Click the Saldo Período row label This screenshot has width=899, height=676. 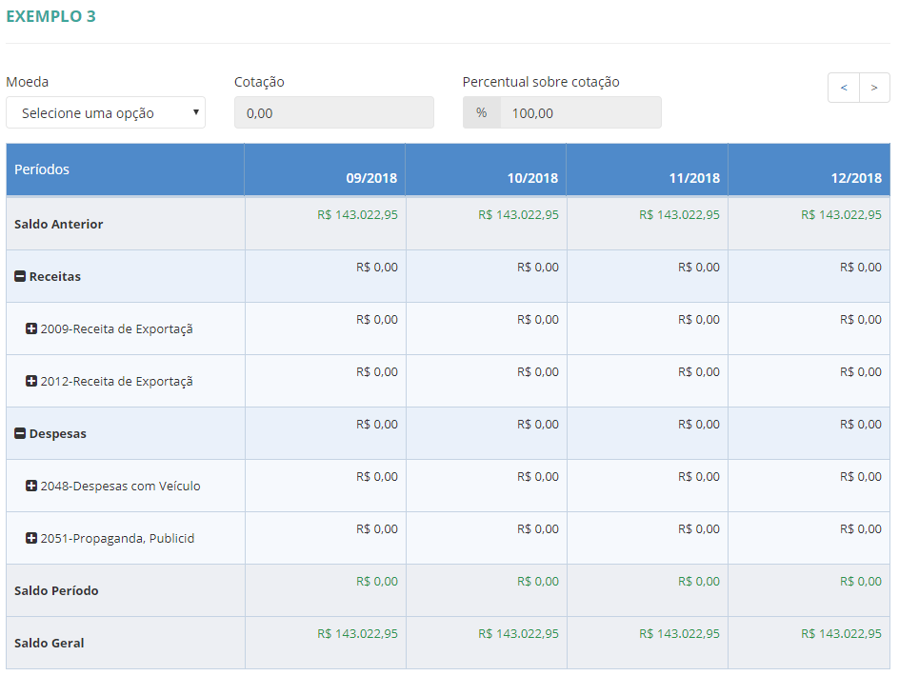click(56, 591)
